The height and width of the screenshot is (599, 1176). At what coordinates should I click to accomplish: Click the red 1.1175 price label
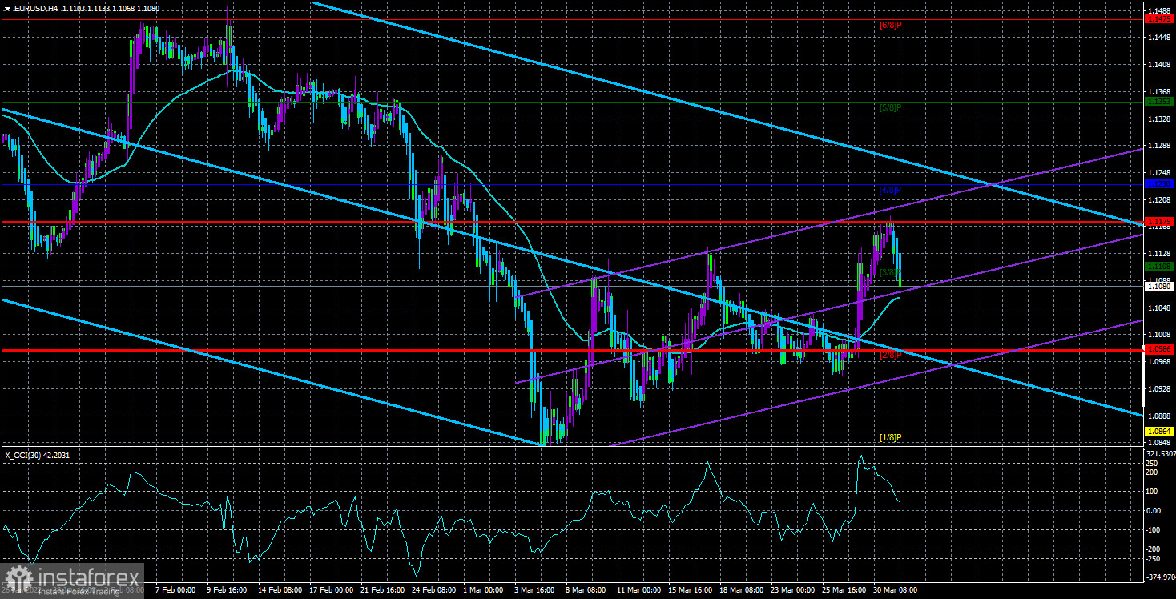tap(1159, 221)
